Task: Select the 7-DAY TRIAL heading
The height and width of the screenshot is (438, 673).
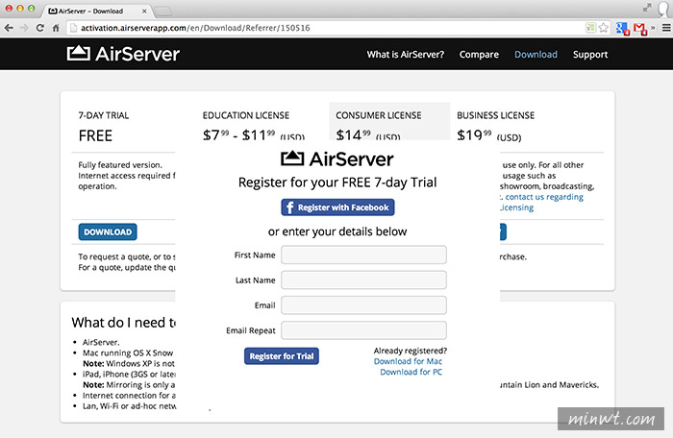Action: tap(104, 115)
